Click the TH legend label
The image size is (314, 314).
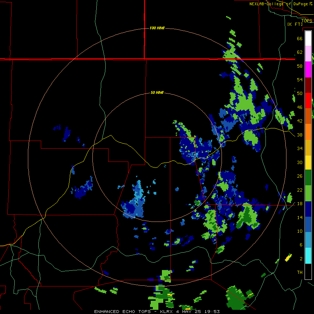pyautogui.click(x=300, y=272)
